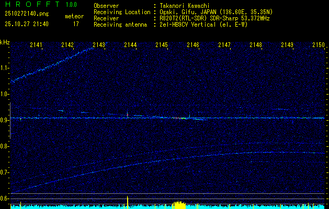Click the date-time stamp 25.10.27 21:40
Screen dimensions: 329x209
26,24
